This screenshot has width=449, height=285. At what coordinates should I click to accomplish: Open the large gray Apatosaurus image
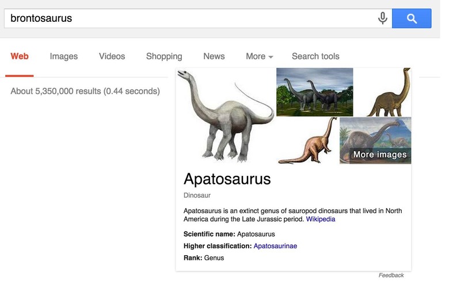(x=226, y=115)
